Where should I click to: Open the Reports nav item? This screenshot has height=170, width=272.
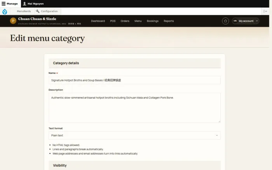(x=169, y=21)
